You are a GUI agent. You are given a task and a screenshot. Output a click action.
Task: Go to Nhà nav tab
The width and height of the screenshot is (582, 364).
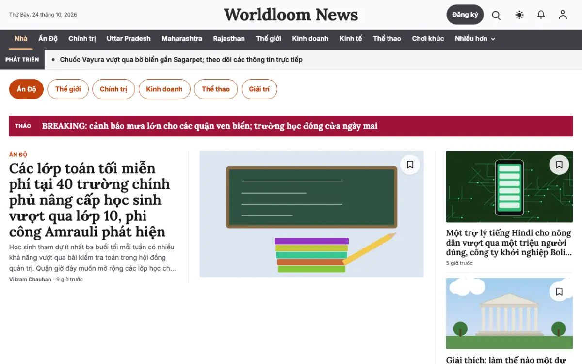[21, 39]
